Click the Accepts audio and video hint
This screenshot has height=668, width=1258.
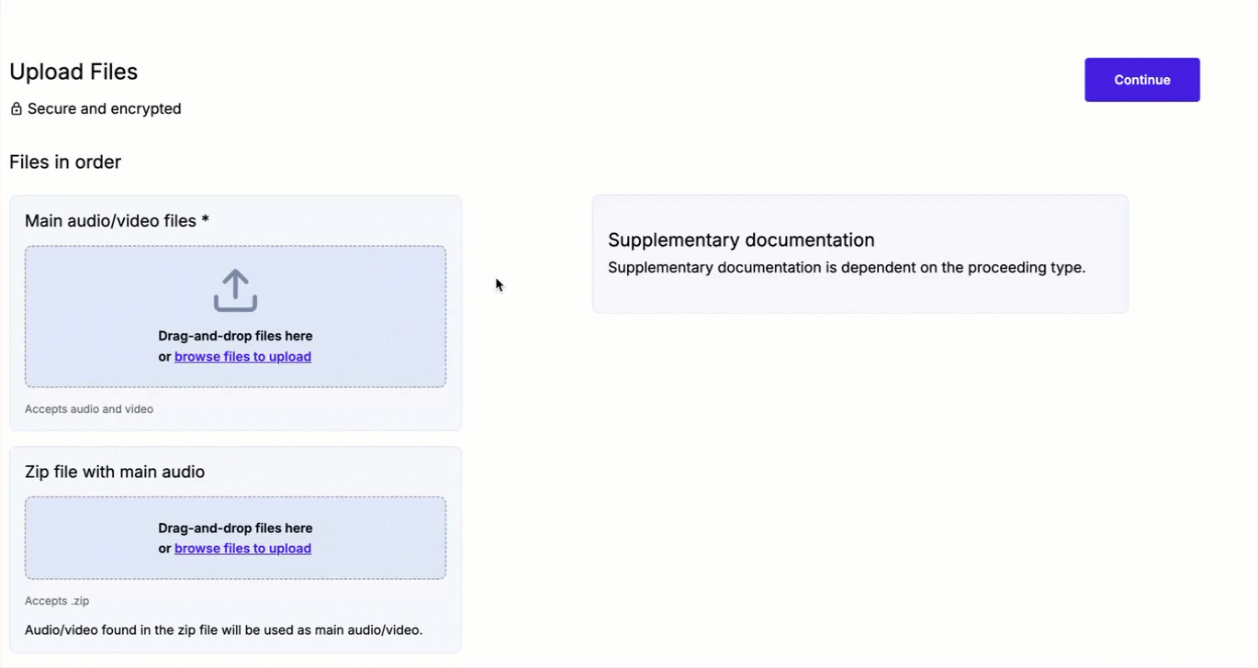[x=89, y=409]
